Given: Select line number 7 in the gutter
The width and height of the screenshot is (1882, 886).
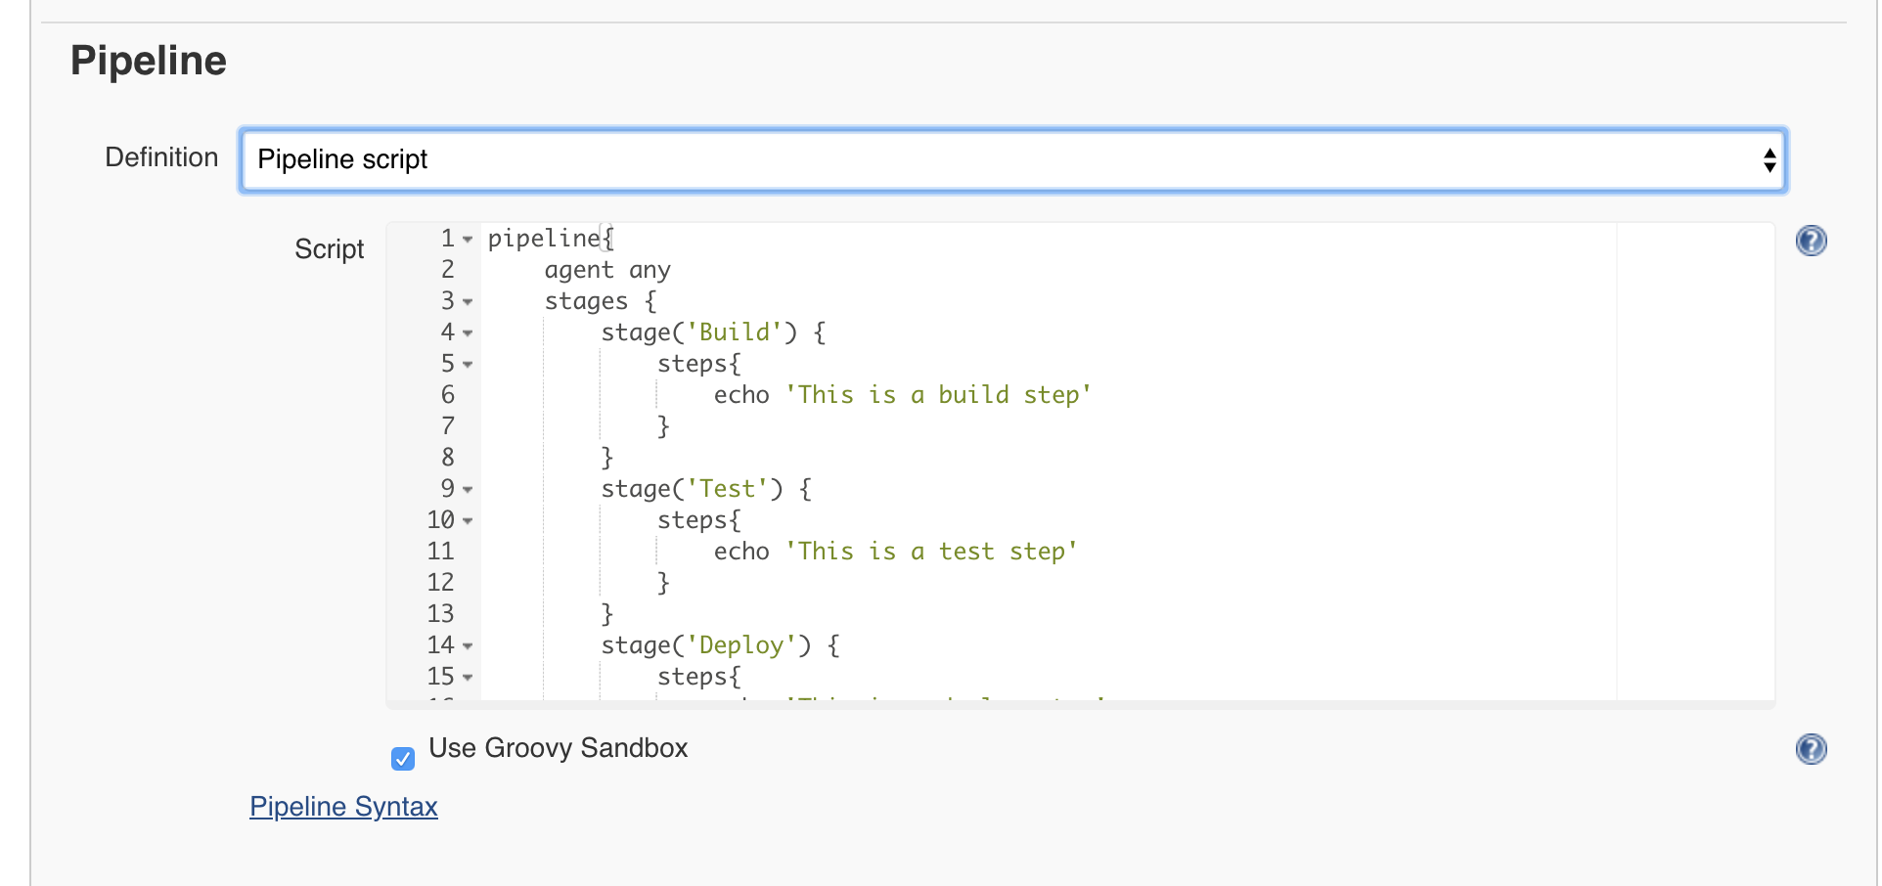Looking at the screenshot, I should pos(448,426).
